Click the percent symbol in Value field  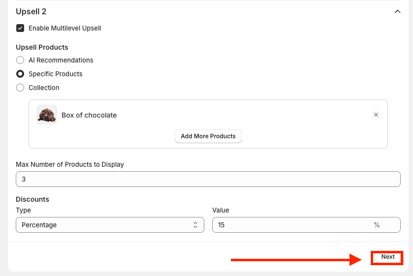coord(377,225)
